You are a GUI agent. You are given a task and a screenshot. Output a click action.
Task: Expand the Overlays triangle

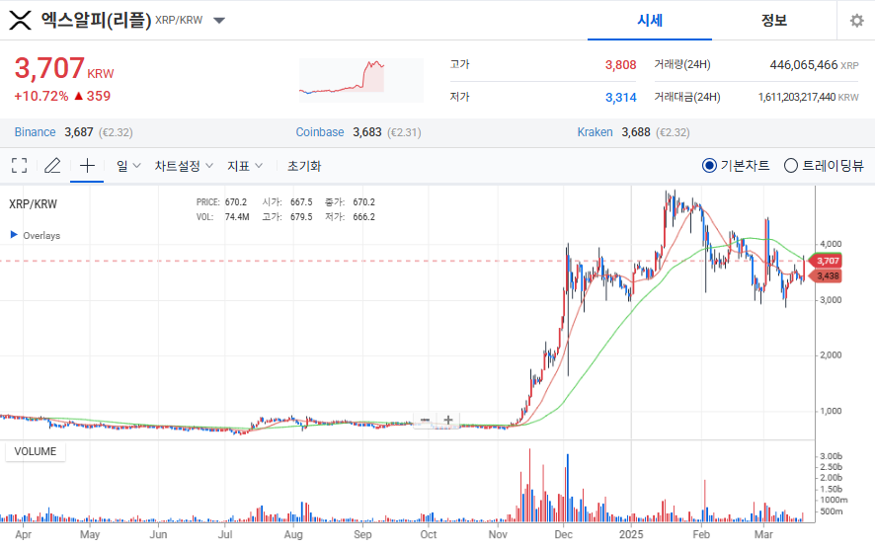click(x=14, y=235)
